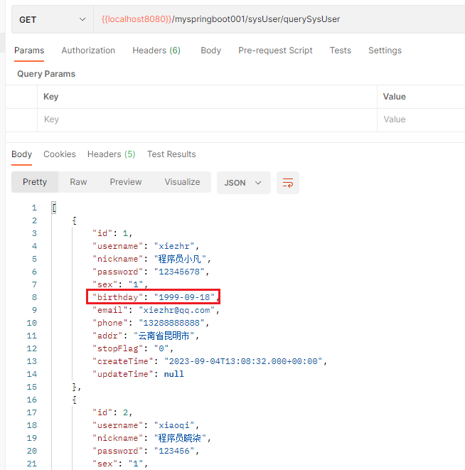Select the Pretty view button
Screen dimensions: 465x470
(35, 182)
